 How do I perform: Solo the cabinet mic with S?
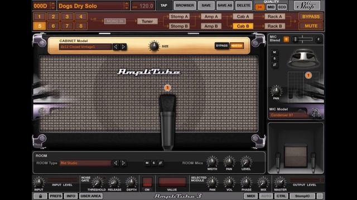(274, 58)
